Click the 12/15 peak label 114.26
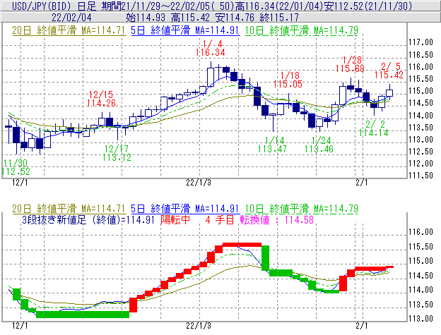This screenshot has height=335, width=441. 100,103
